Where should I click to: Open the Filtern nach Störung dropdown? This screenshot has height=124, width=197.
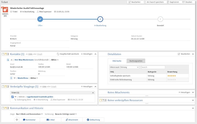tap(129, 67)
